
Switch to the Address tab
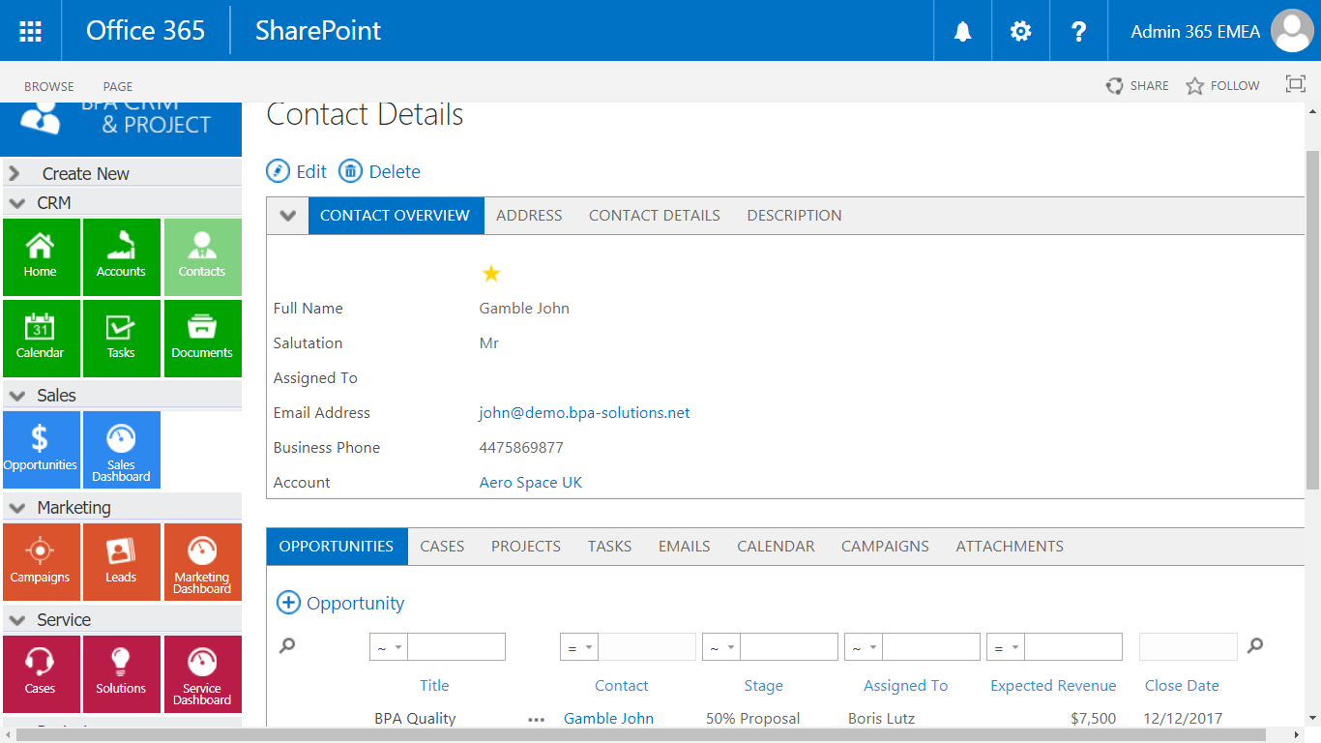click(529, 216)
